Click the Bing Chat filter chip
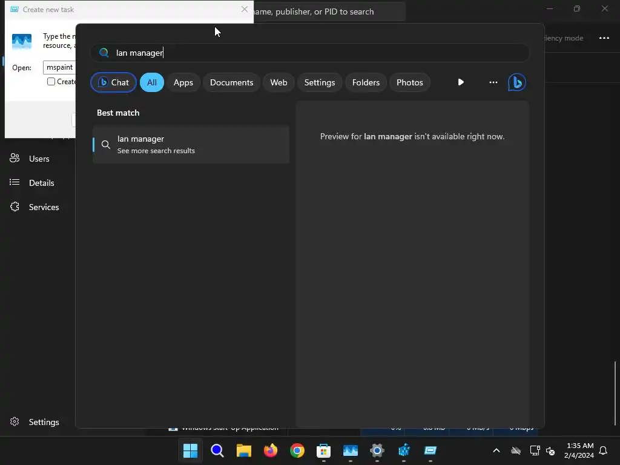620x465 pixels. (x=113, y=82)
